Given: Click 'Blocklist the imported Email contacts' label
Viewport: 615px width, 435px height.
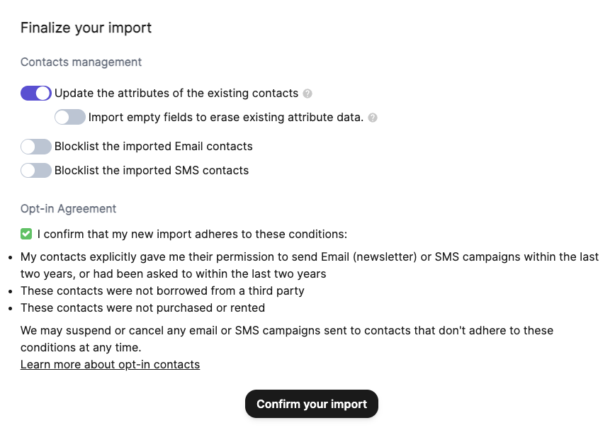Looking at the screenshot, I should coord(153,147).
